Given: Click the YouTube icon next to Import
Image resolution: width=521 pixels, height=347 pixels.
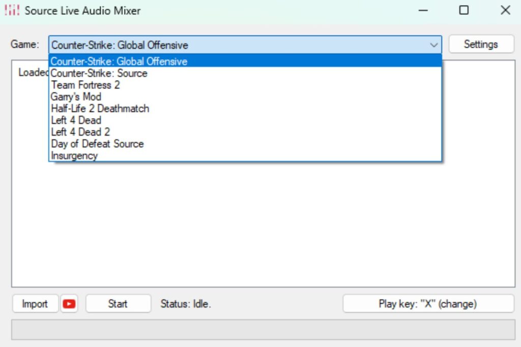Looking at the screenshot, I should tap(69, 303).
